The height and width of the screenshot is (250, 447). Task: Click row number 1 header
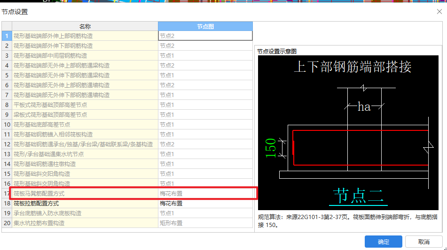tap(7, 36)
